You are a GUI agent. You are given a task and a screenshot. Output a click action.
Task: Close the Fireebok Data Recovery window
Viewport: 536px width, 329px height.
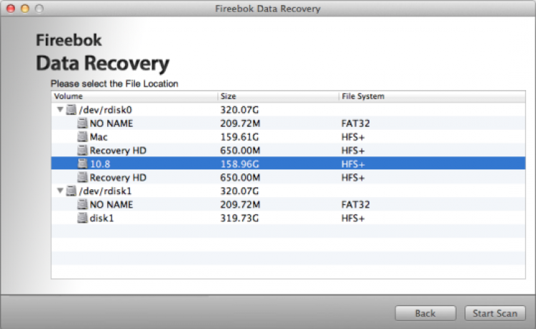click(x=11, y=9)
